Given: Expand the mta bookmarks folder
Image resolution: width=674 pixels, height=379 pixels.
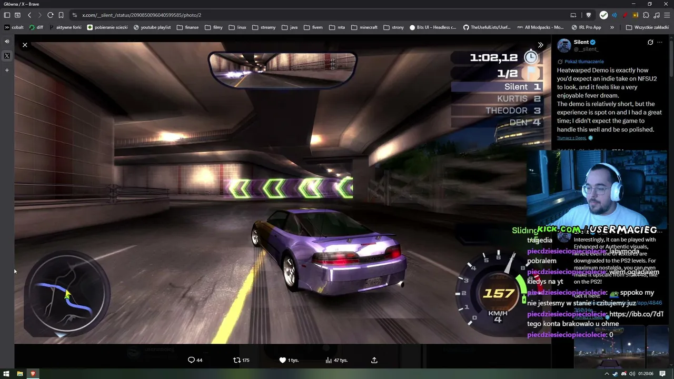Looking at the screenshot, I should coord(337,27).
